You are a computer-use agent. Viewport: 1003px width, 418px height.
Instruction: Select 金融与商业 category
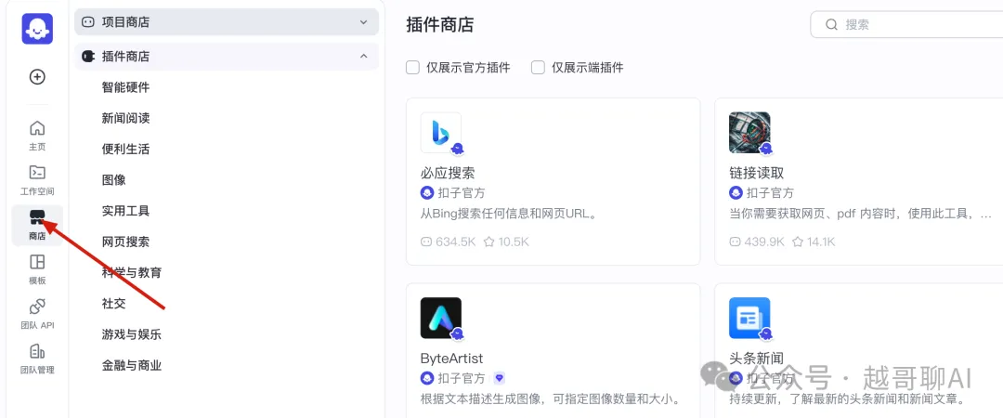pyautogui.click(x=132, y=365)
